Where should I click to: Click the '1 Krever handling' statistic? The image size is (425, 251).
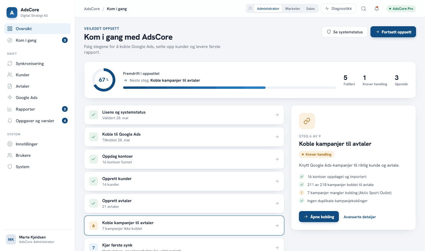375,80
